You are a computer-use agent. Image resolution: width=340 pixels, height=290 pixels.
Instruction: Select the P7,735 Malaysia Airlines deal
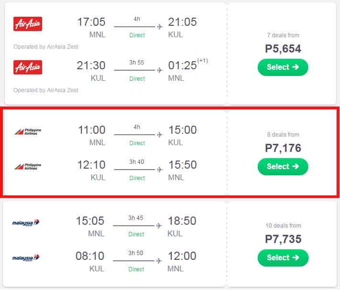[283, 258]
